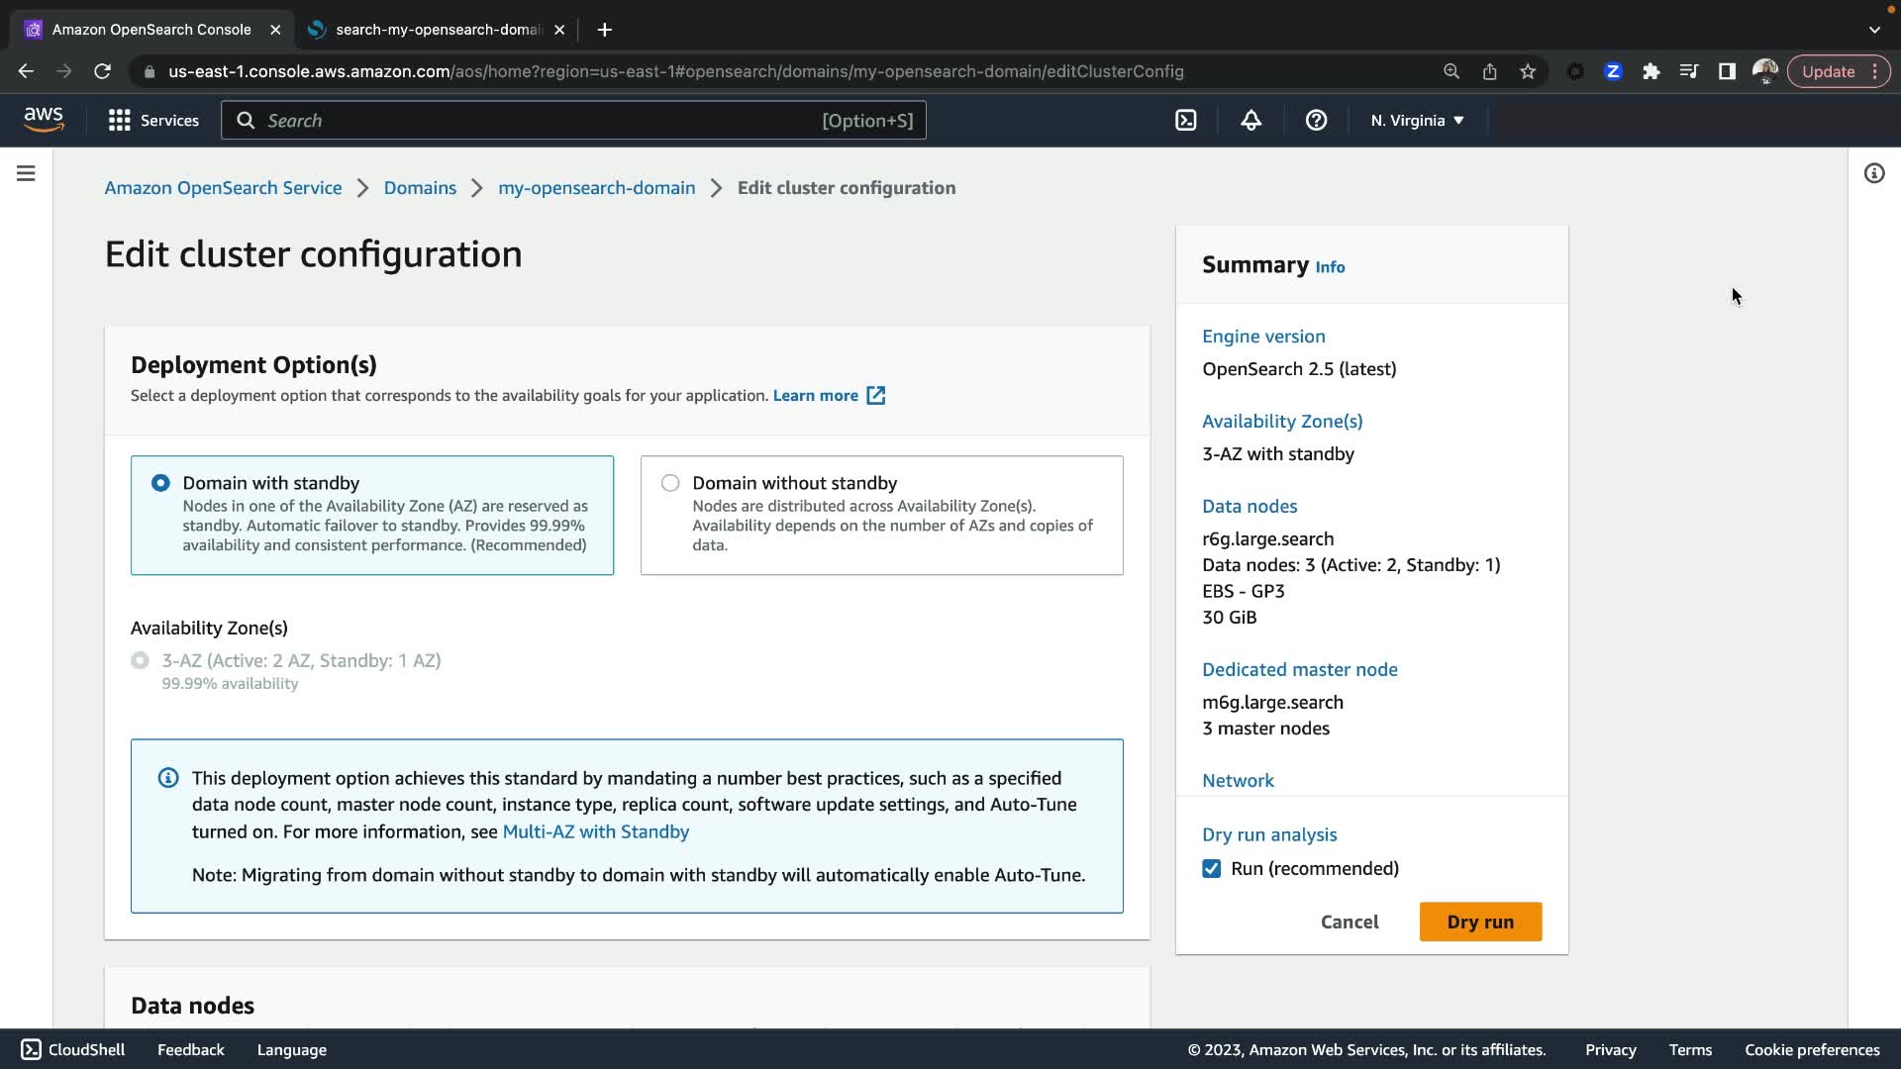This screenshot has width=1901, height=1069.
Task: Select Domain without standby option
Action: (x=670, y=483)
